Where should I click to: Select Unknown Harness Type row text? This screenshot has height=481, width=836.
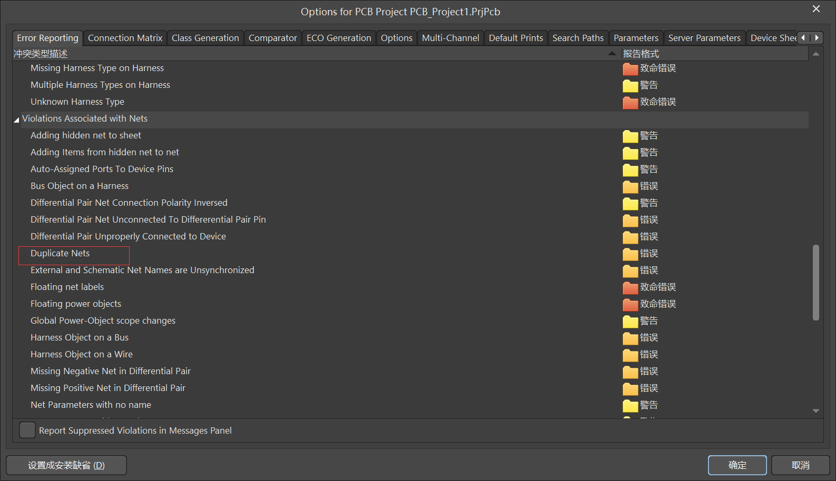pos(77,102)
